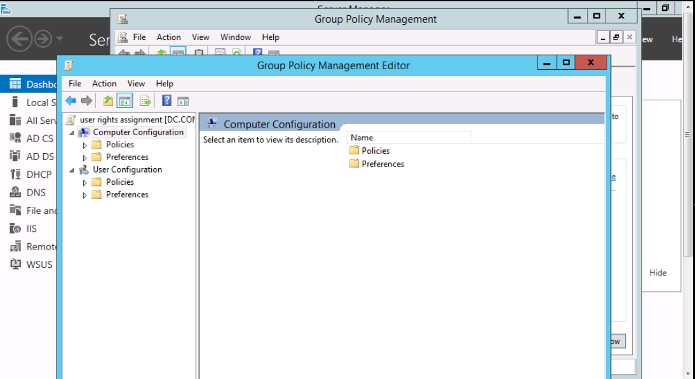Click the DHCP icon in Server Manager sidebar
Viewport: 695px width, 379px height.
[15, 175]
